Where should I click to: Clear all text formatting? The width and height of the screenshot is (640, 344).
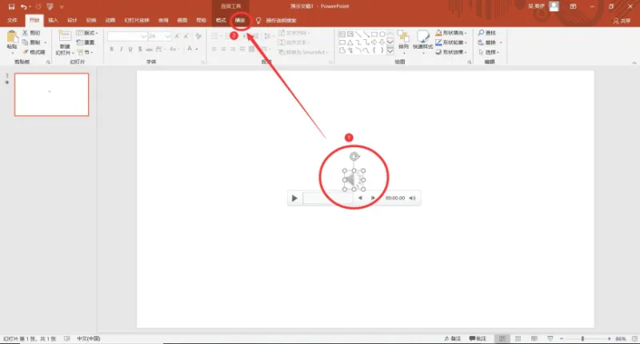[x=198, y=36]
